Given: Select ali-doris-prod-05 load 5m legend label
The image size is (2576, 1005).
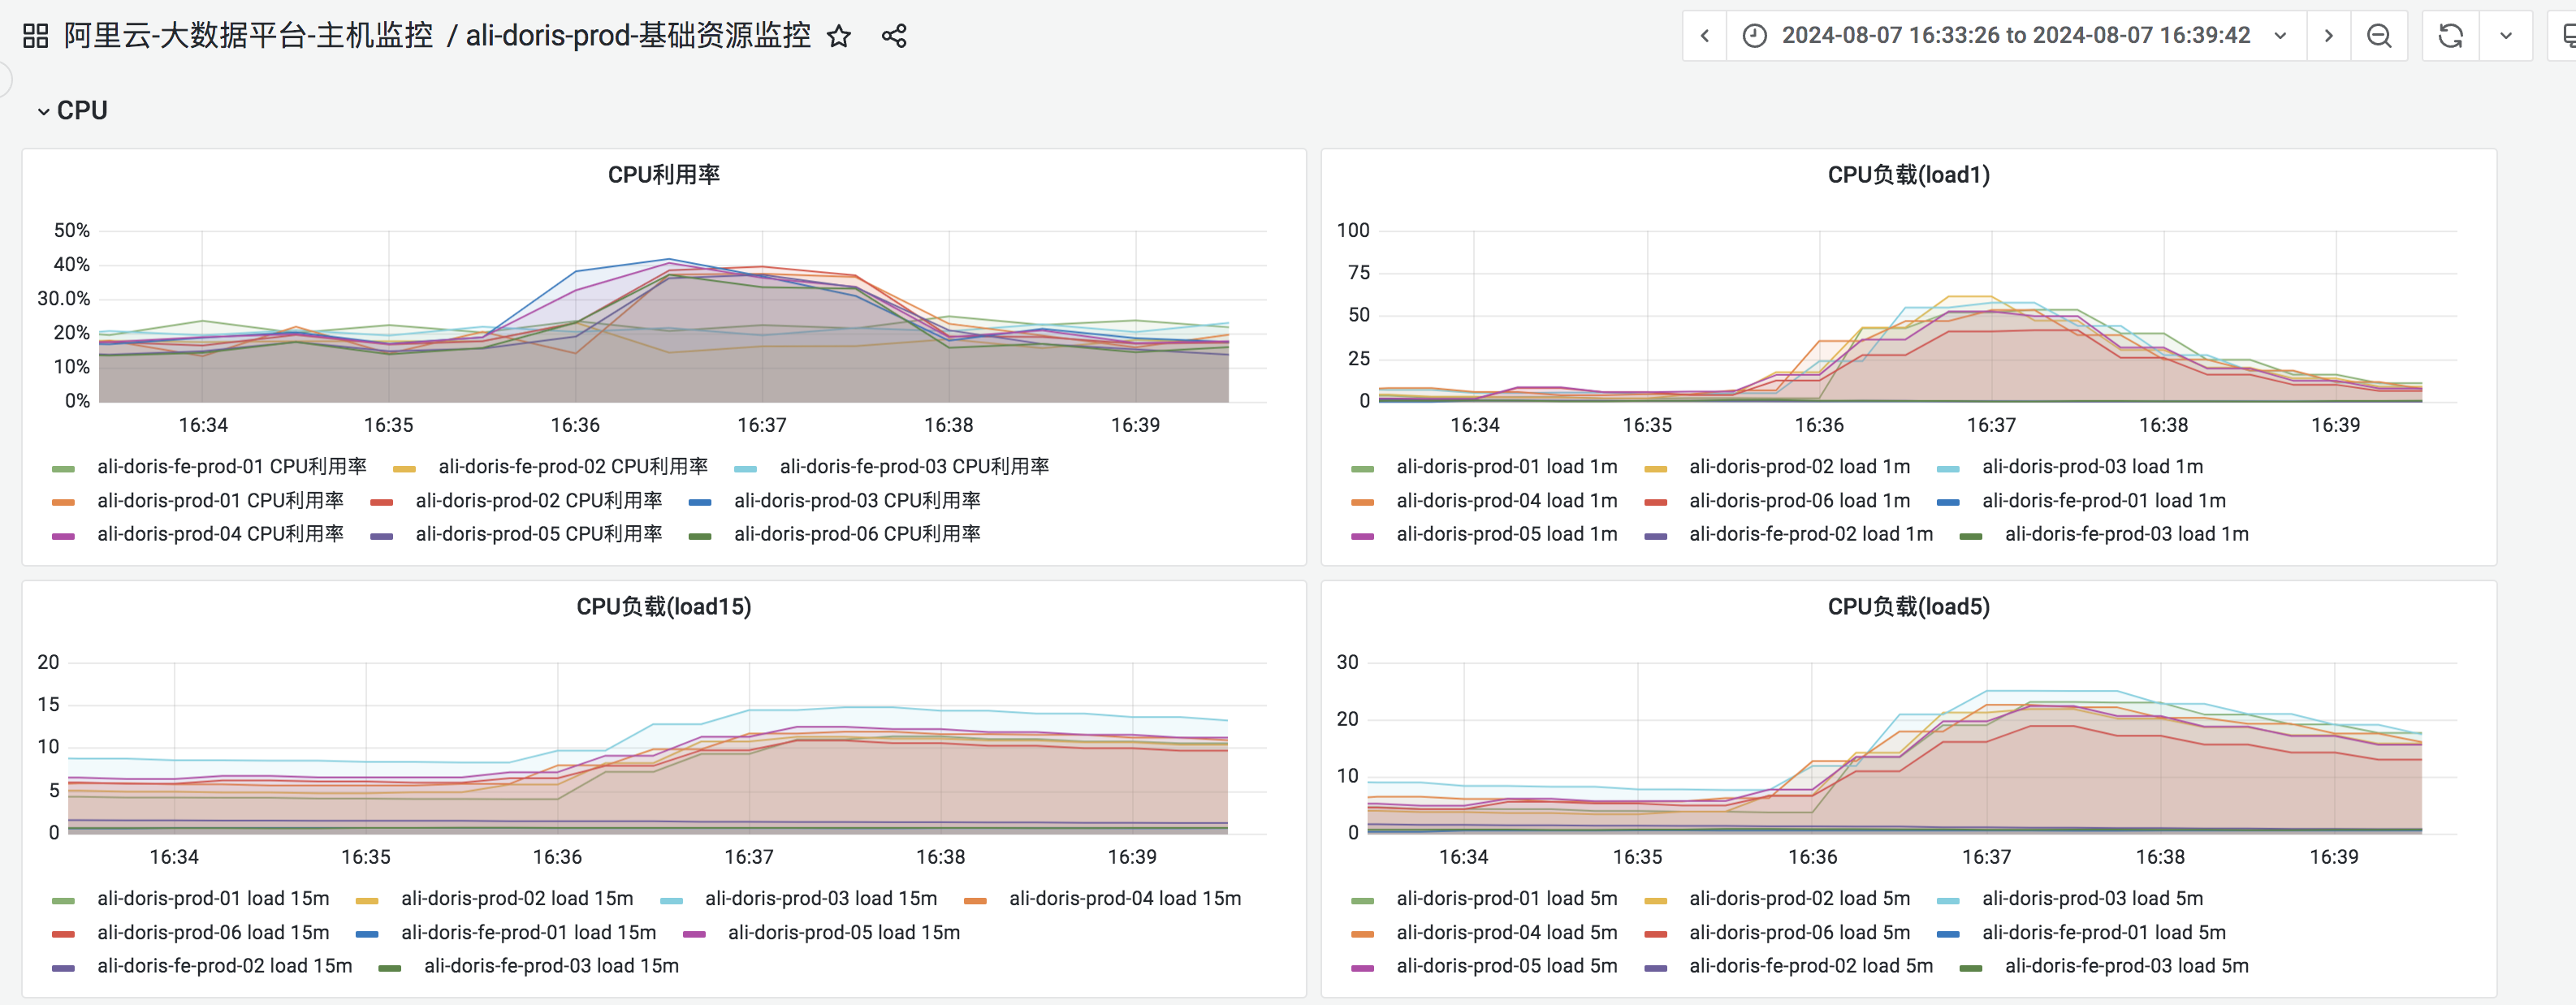Looking at the screenshot, I should [1507, 967].
